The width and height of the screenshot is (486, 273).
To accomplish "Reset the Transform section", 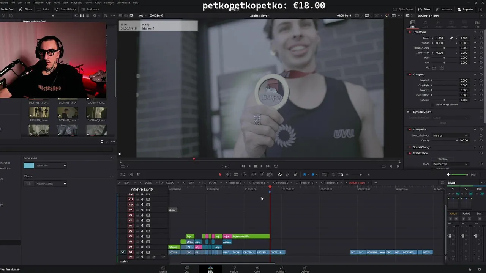I will click(x=481, y=32).
